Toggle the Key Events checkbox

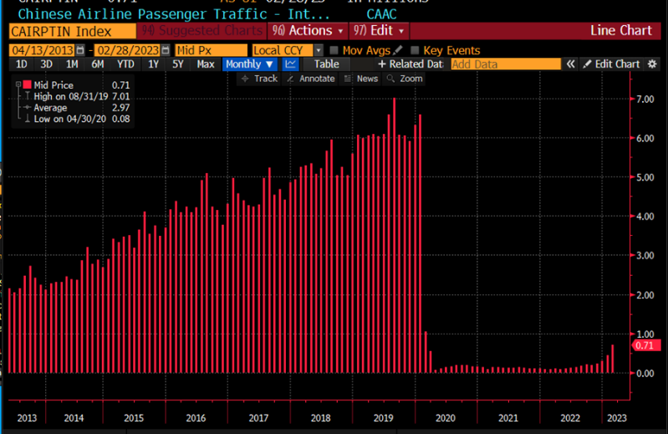click(415, 50)
